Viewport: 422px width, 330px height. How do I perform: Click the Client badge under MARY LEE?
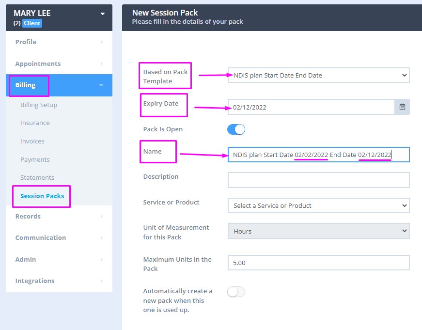31,23
